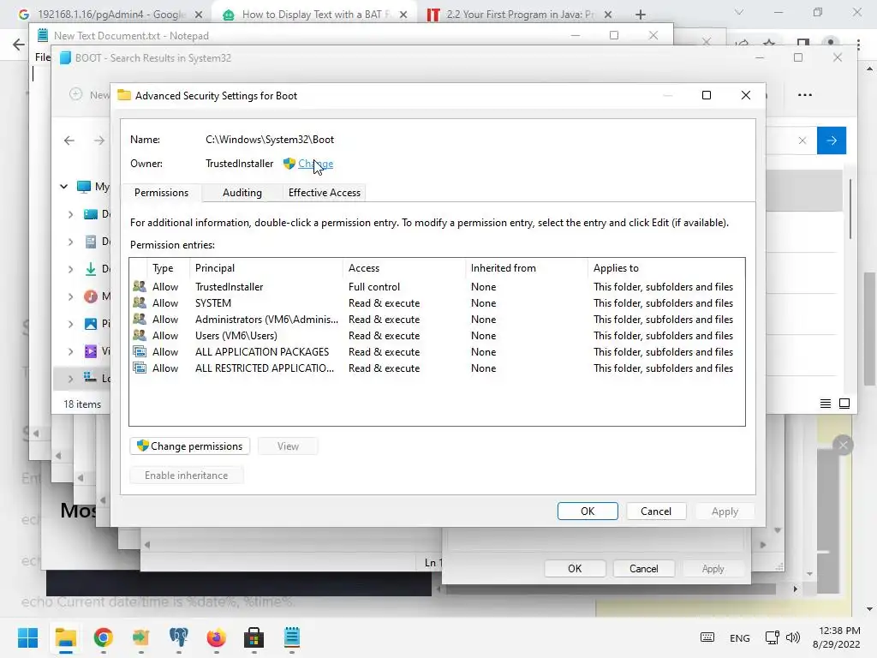Open Microsoft Store from taskbar
Image resolution: width=877 pixels, height=658 pixels.
click(x=254, y=637)
